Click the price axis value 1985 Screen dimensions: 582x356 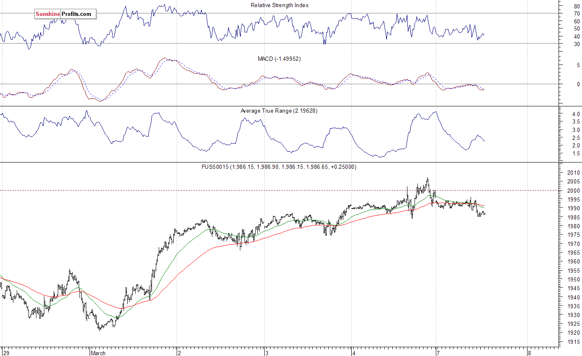tap(574, 217)
